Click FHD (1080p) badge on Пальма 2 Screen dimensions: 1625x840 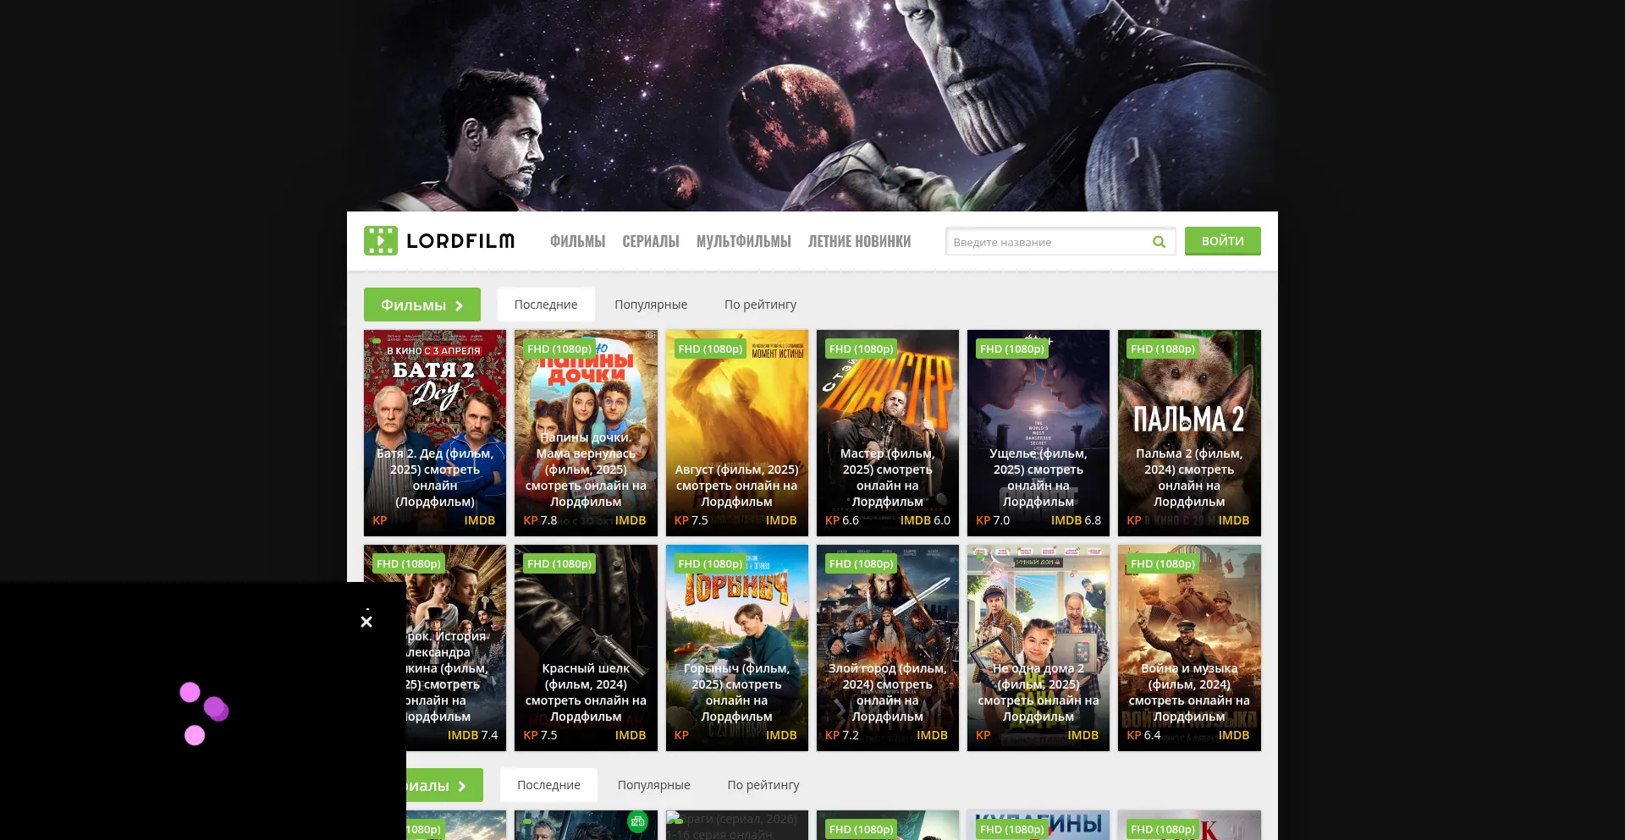tap(1163, 349)
